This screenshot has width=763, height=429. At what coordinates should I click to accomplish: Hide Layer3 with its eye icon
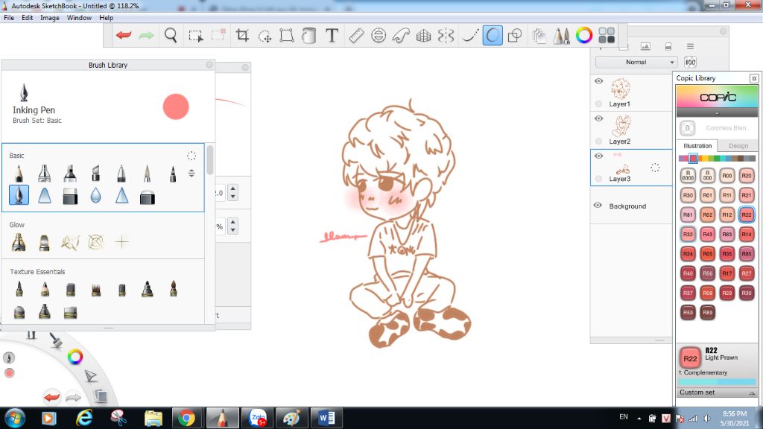598,156
